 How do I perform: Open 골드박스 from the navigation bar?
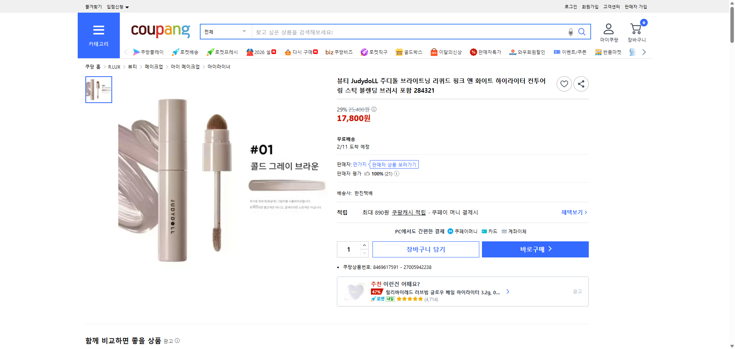pyautogui.click(x=408, y=52)
